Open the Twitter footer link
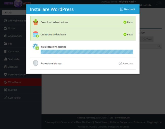The width and height of the screenshot is (165, 129). click(93, 127)
